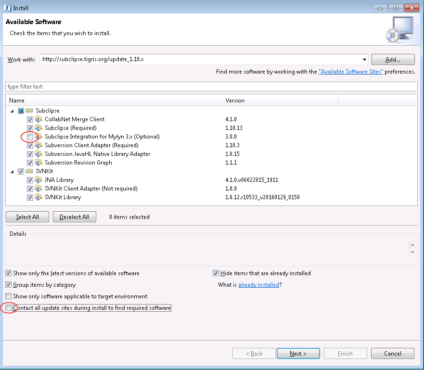Click the JNA Library feature icon
Image resolution: width=424 pixels, height=370 pixels.
[39, 180]
